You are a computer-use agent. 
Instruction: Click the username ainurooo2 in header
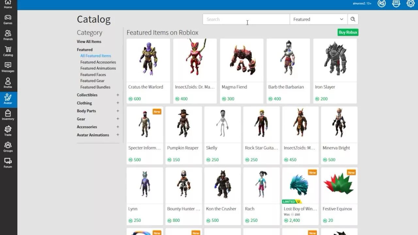(x=362, y=4)
